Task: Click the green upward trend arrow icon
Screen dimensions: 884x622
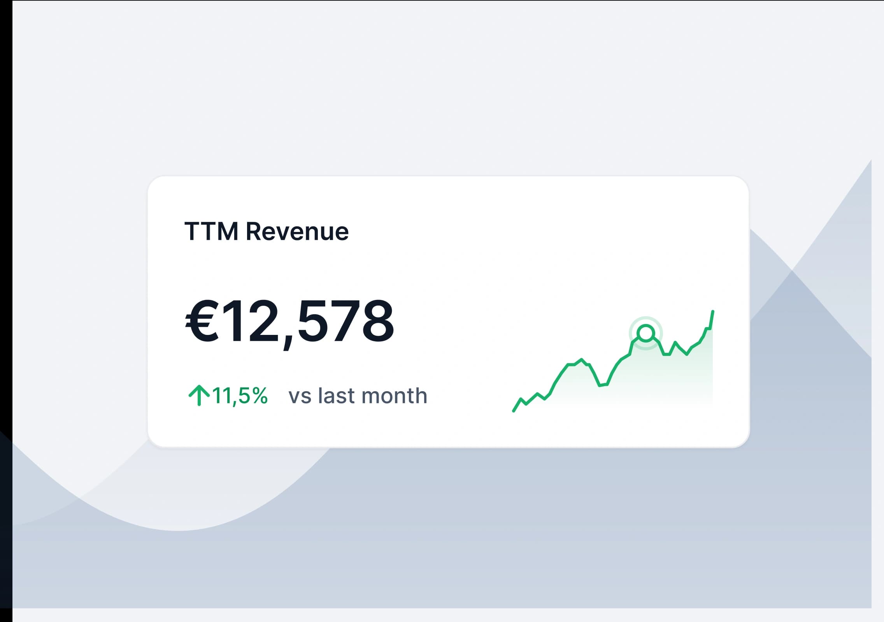Action: pos(199,395)
